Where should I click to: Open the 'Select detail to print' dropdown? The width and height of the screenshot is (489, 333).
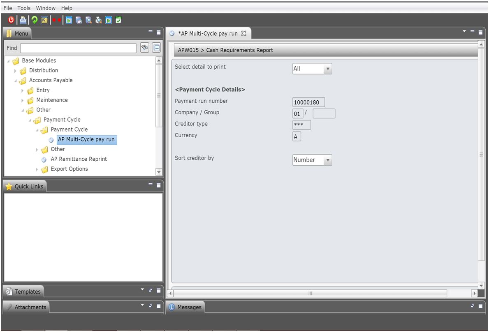point(312,69)
